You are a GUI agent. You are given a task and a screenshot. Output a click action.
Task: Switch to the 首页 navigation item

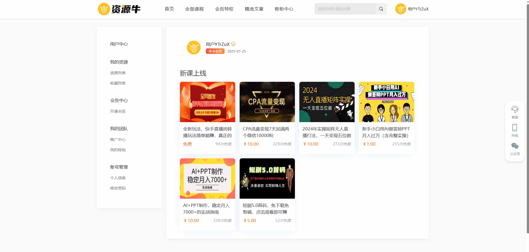pyautogui.click(x=169, y=9)
